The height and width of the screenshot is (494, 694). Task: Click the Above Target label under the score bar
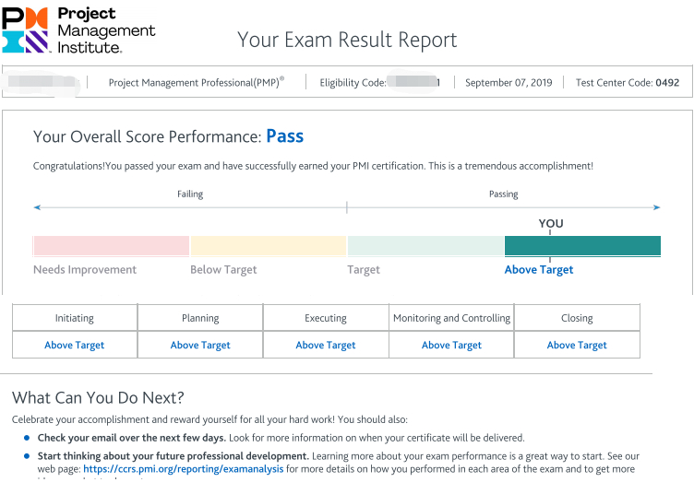pyautogui.click(x=539, y=270)
